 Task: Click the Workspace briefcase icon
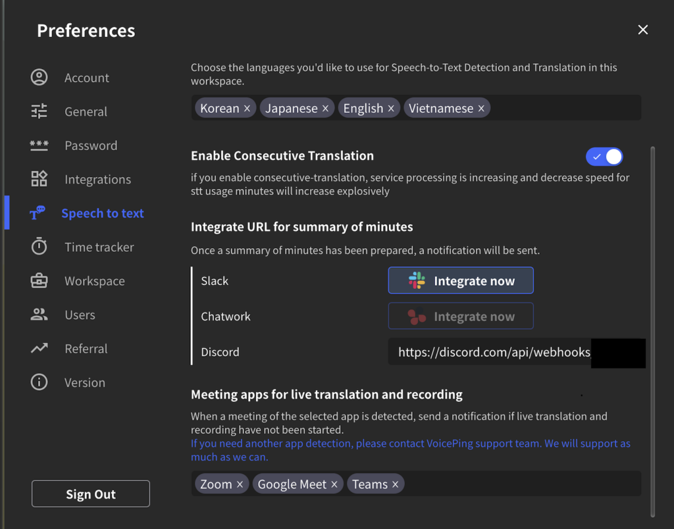(x=39, y=281)
